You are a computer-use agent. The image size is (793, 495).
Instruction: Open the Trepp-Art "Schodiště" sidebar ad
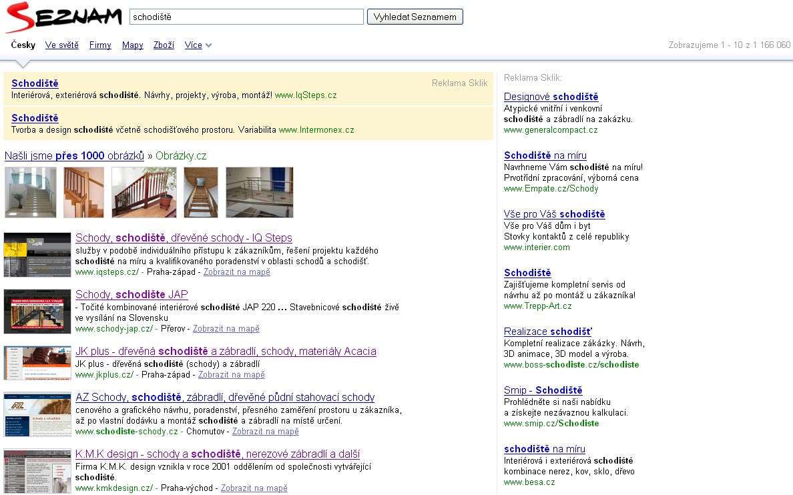[527, 273]
